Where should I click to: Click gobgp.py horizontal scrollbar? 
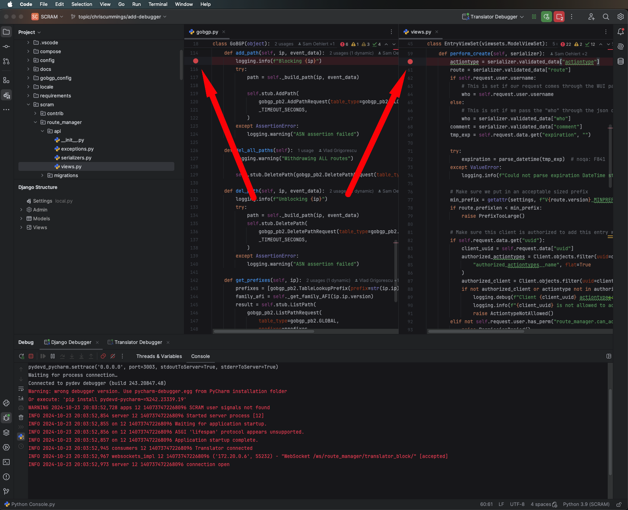(x=264, y=331)
